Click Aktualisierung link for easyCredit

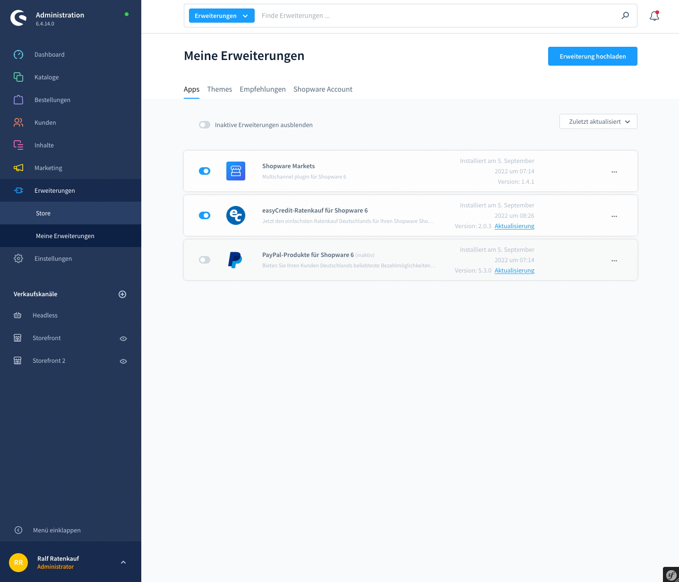point(515,226)
